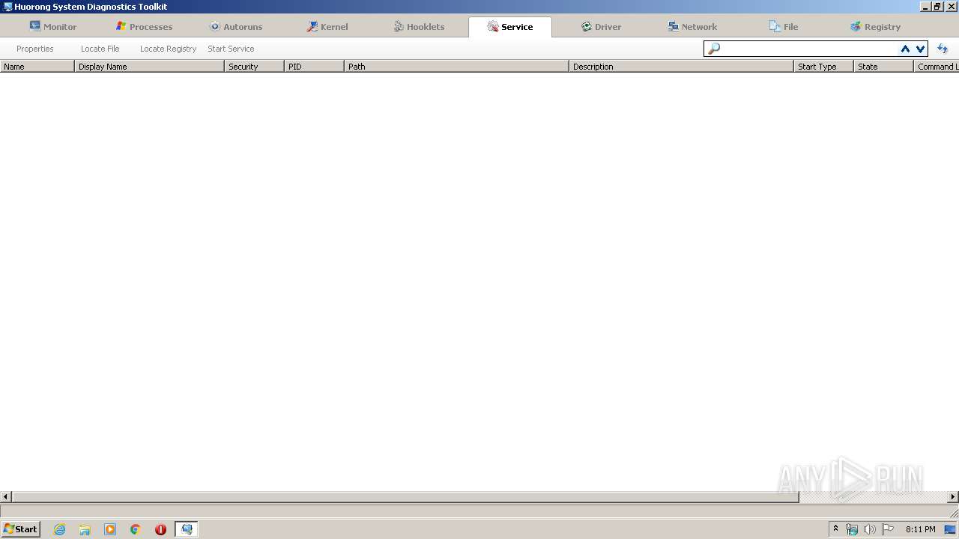The width and height of the screenshot is (959, 539).
Task: Close the Huorong Toolkit window
Action: 951,7
